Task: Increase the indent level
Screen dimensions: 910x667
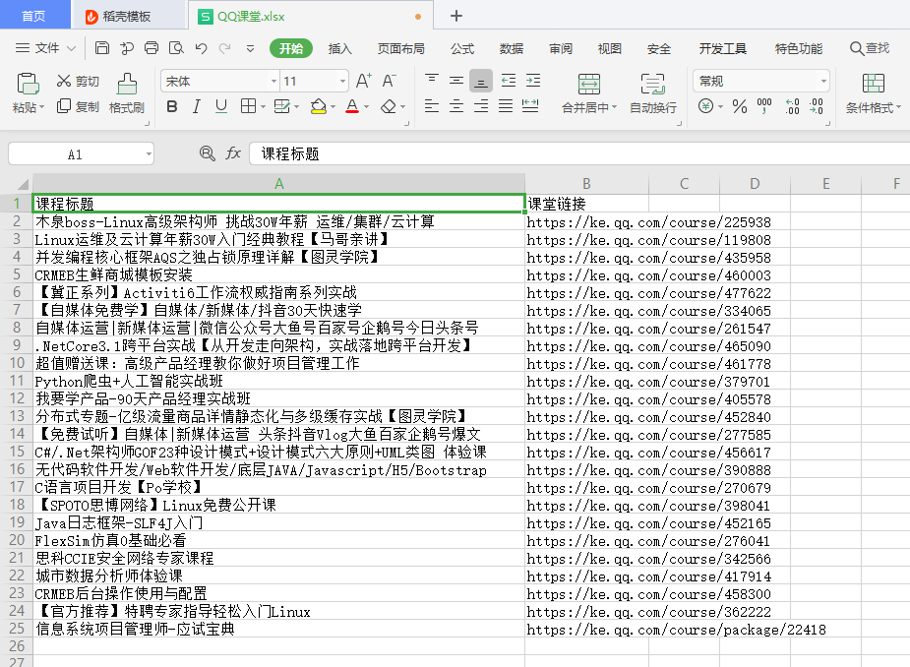Action: pos(533,80)
